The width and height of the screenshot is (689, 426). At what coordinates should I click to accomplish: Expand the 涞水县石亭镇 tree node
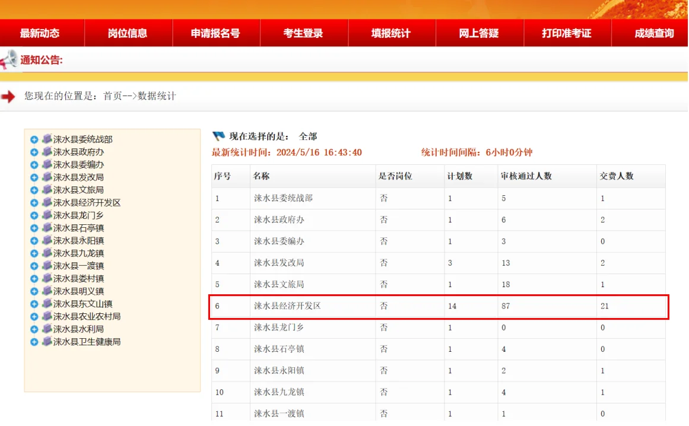click(x=34, y=228)
